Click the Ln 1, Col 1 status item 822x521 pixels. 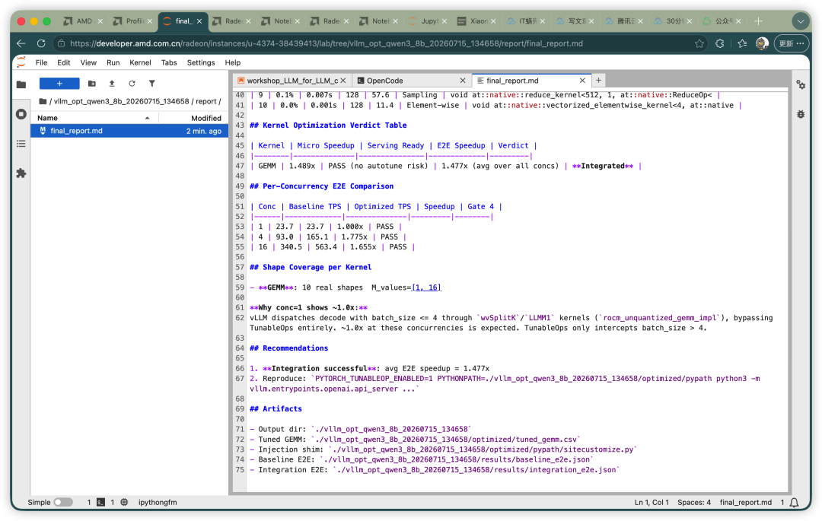point(652,502)
